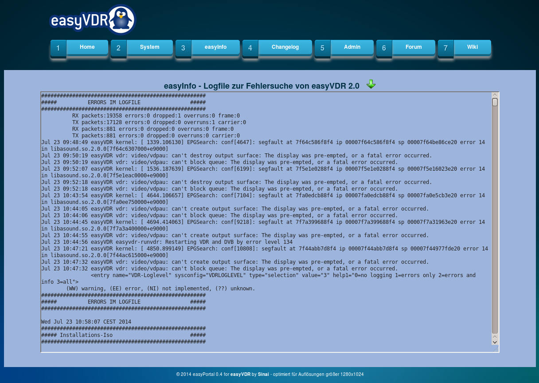This screenshot has height=383, width=539.
Task: Click the textarea resize handle corner
Action: [x=496, y=349]
